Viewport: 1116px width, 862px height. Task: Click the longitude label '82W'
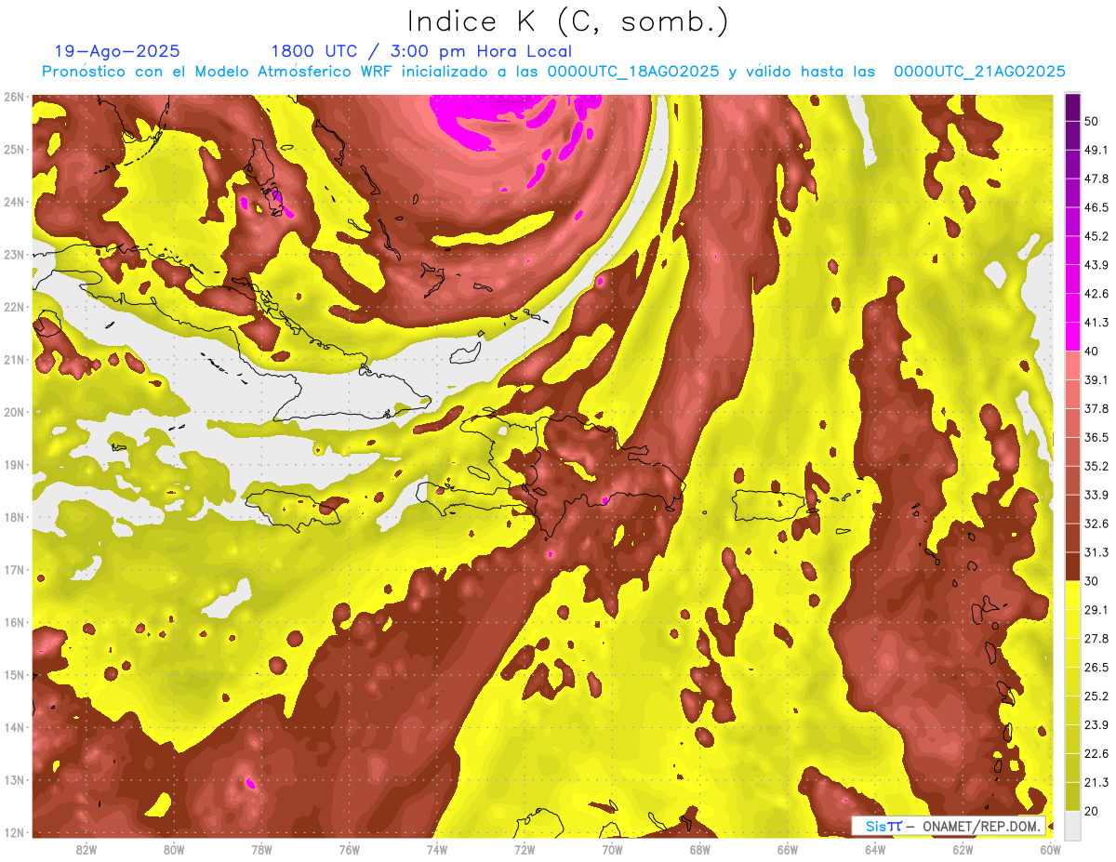86,849
